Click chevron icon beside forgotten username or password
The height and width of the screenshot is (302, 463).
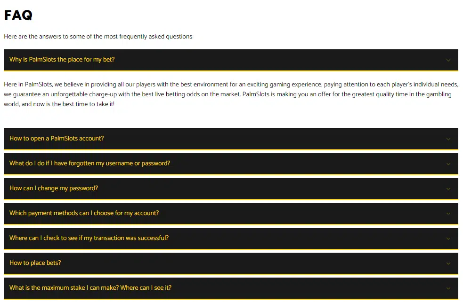(x=448, y=164)
